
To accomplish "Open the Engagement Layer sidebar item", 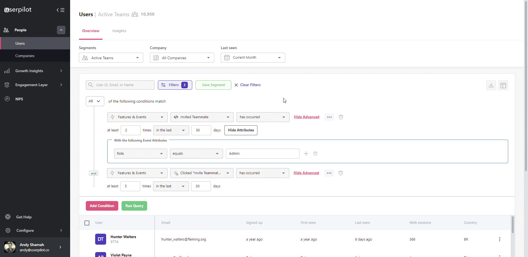I will coord(32,85).
